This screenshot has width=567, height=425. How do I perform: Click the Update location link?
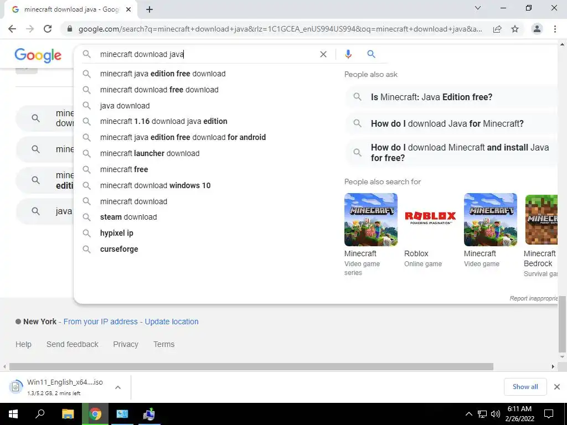click(x=172, y=322)
